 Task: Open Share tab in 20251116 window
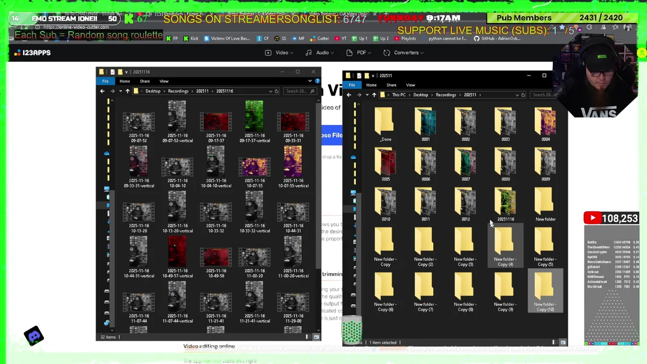pyautogui.click(x=145, y=81)
